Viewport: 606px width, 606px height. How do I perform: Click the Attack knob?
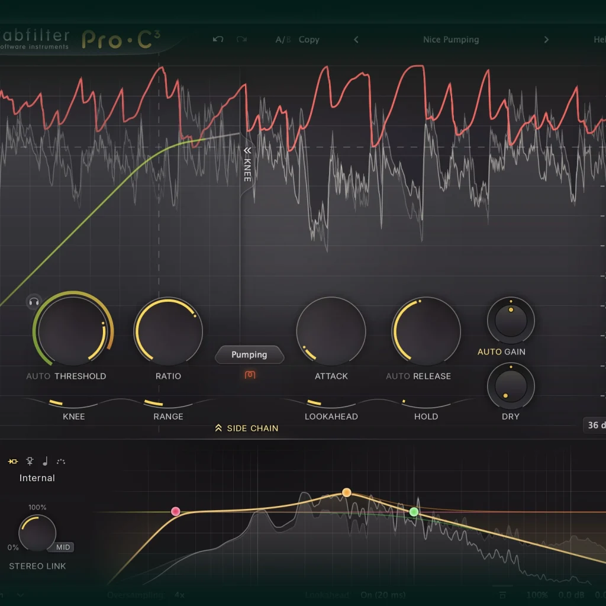click(x=331, y=331)
